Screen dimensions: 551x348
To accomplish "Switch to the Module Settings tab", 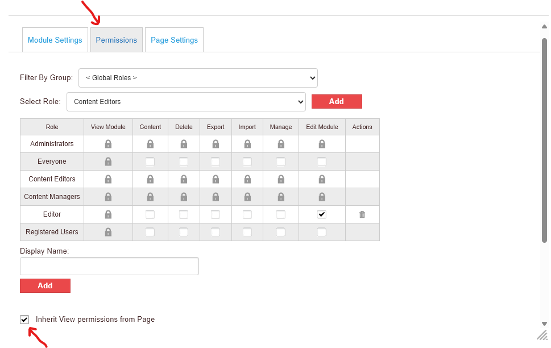I will pyautogui.click(x=55, y=40).
